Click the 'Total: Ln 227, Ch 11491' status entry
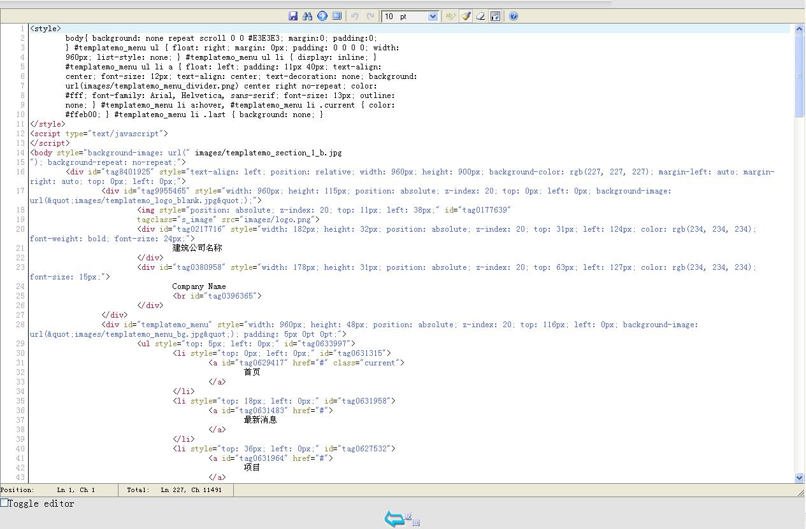Screen dimensions: 806x529 pyautogui.click(x=175, y=490)
